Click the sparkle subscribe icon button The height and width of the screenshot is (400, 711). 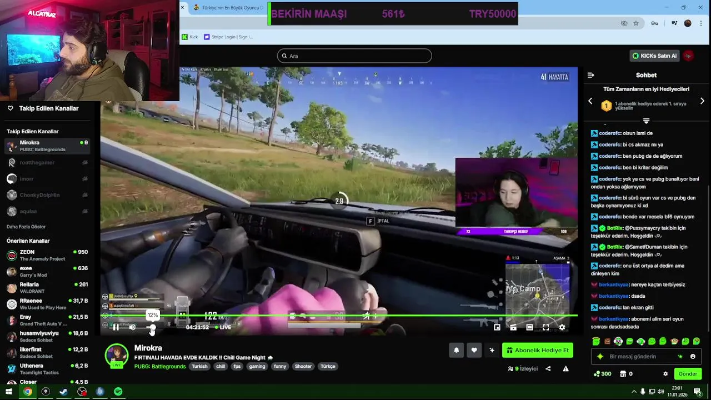(x=492, y=350)
